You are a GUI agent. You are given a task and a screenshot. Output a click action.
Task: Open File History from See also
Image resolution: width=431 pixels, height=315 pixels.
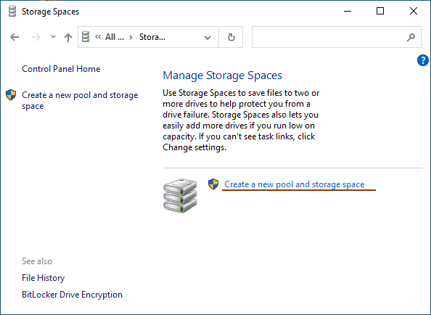coord(43,278)
